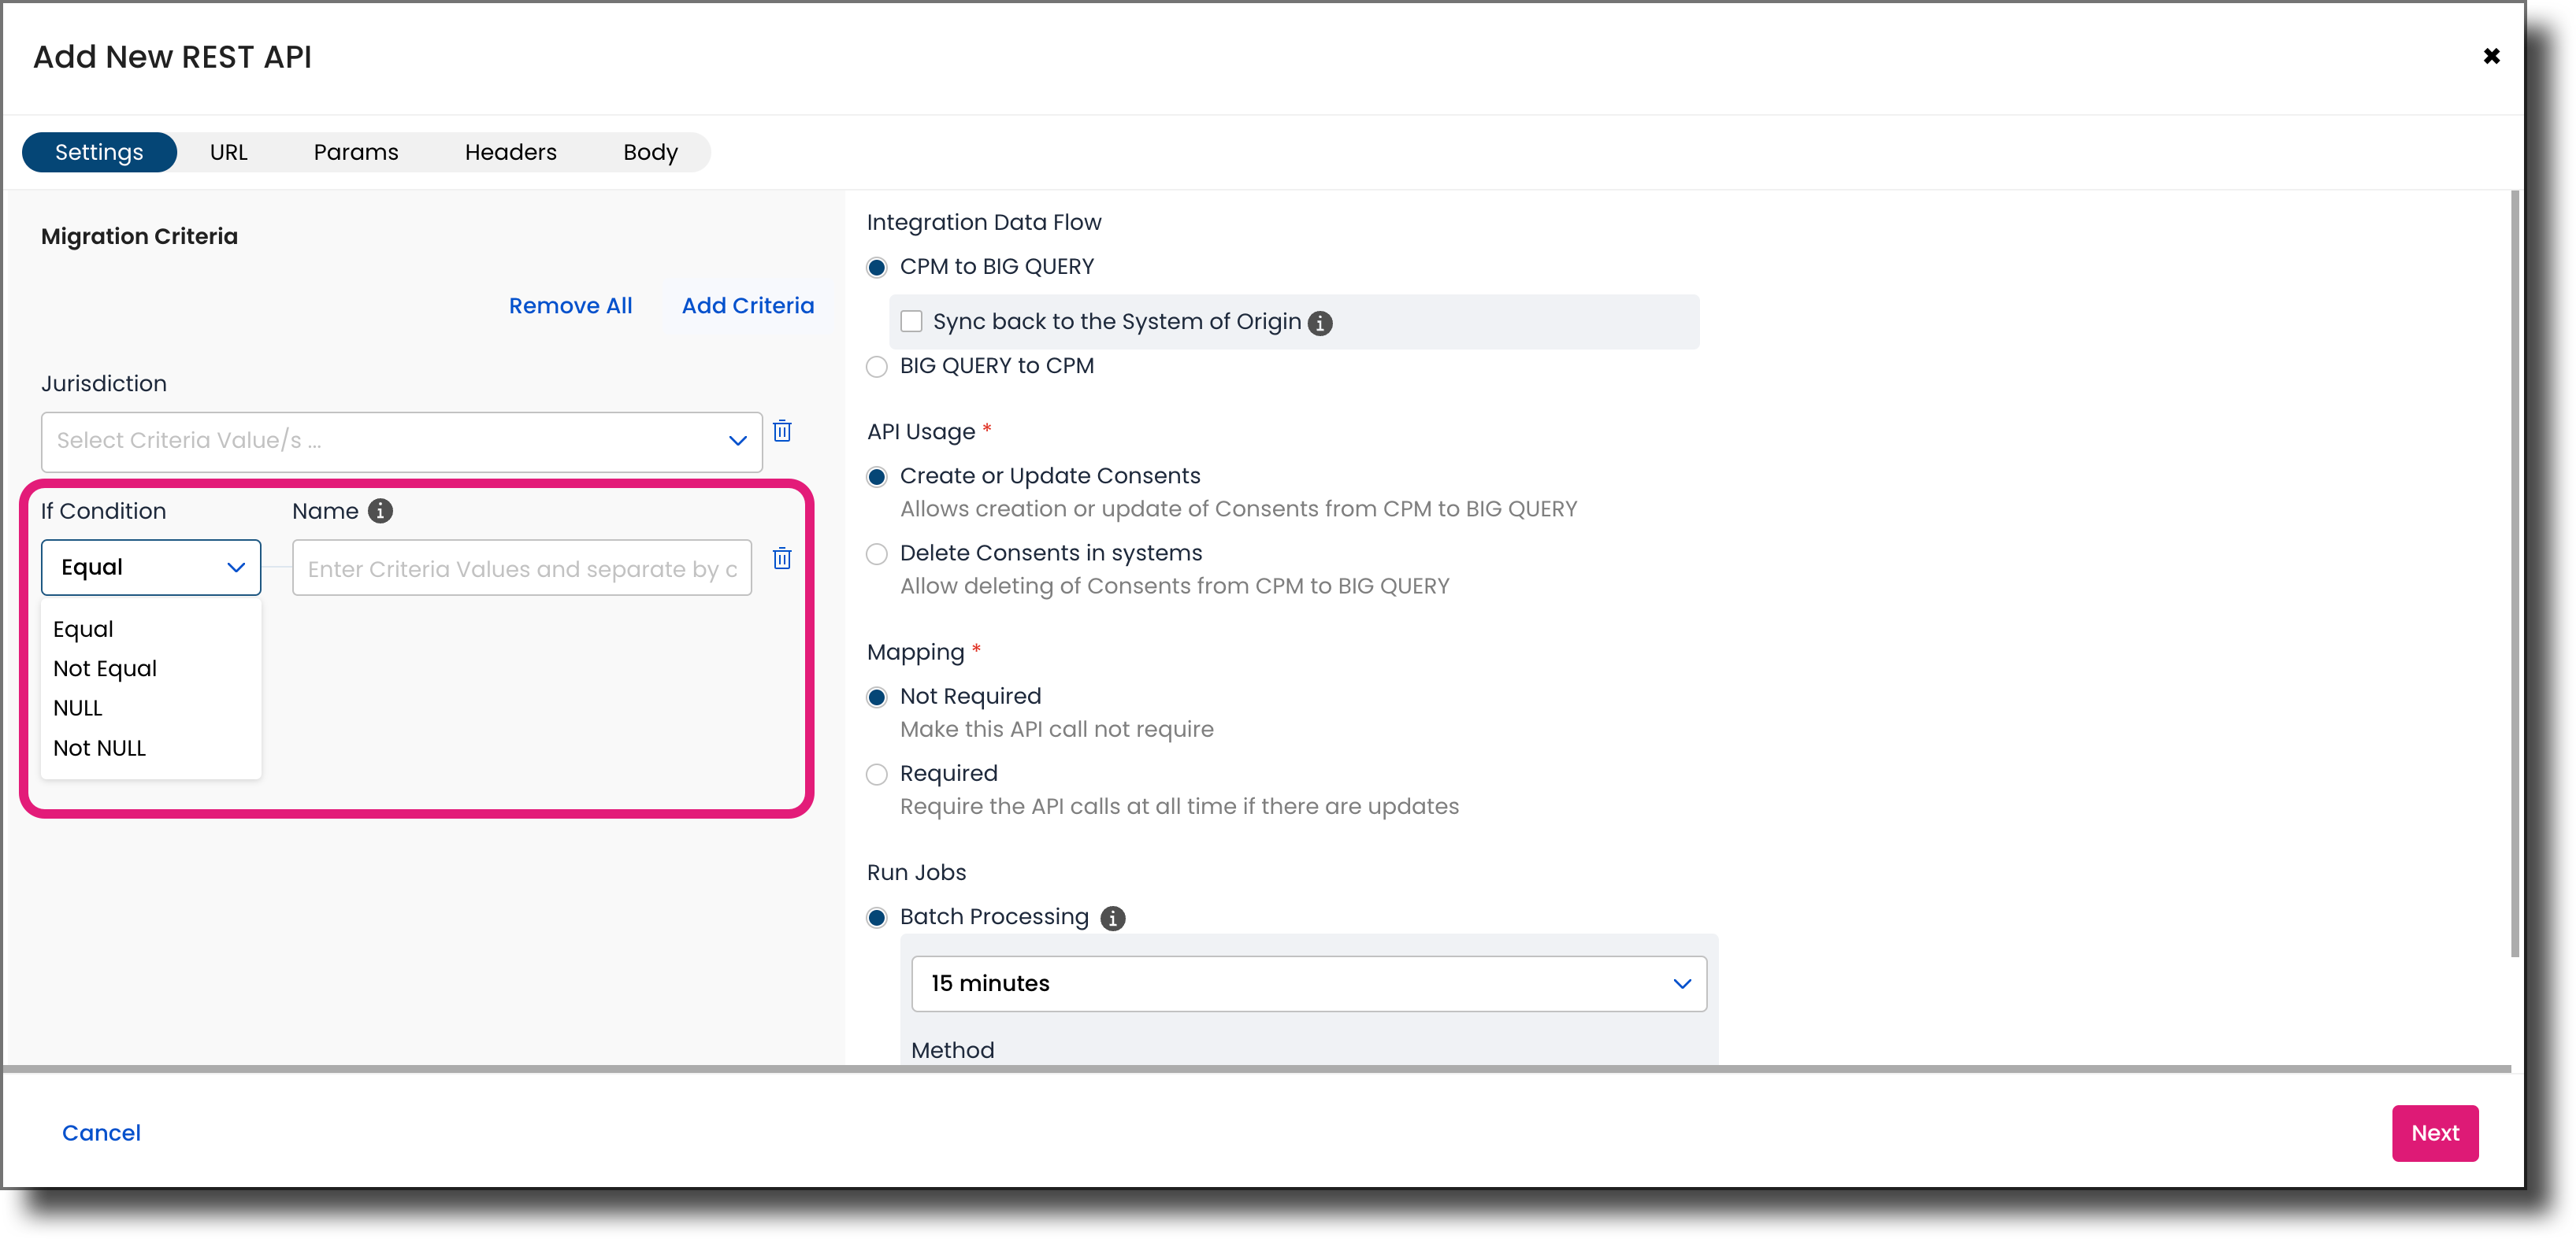View info about Batch Processing

(1112, 919)
